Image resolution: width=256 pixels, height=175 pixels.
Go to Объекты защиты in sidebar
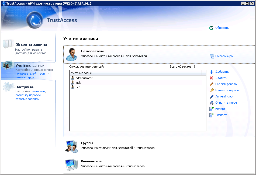[x=31, y=44]
